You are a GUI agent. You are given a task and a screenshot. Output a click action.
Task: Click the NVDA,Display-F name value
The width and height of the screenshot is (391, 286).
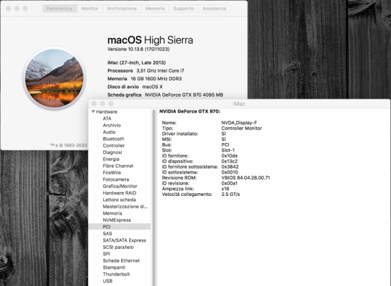coord(239,123)
